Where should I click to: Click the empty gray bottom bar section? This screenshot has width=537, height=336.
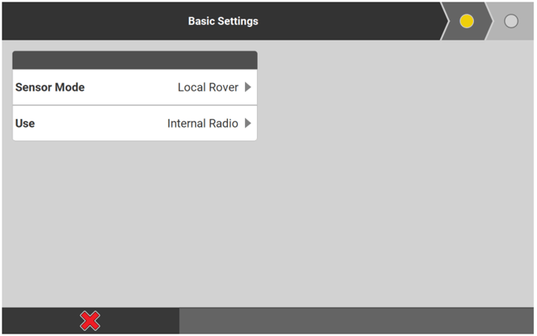pos(356,320)
